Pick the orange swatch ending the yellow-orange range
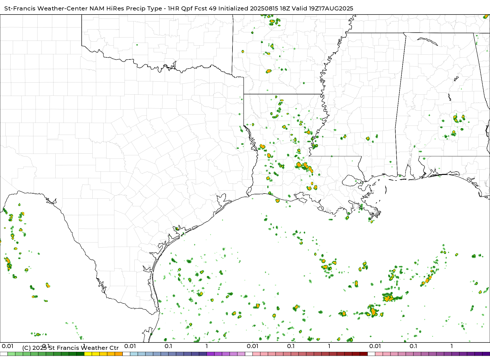This screenshot has height=357, width=490. [x=119, y=354]
